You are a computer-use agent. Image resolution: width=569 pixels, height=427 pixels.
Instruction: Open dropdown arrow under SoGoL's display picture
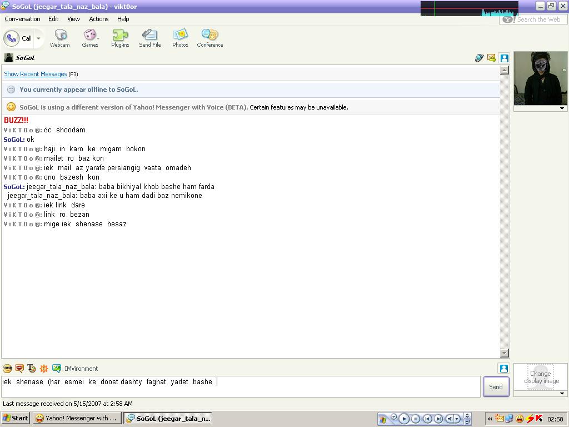tap(562, 108)
